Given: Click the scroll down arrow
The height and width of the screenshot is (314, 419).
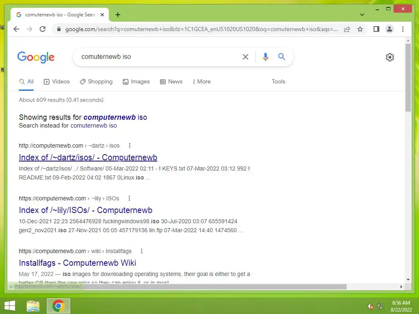Looking at the screenshot, I should [x=408, y=280].
